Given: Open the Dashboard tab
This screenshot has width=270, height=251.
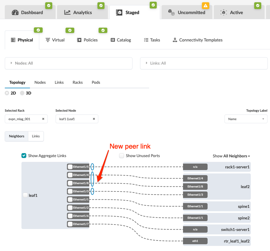Looking at the screenshot, I should tap(30, 12).
